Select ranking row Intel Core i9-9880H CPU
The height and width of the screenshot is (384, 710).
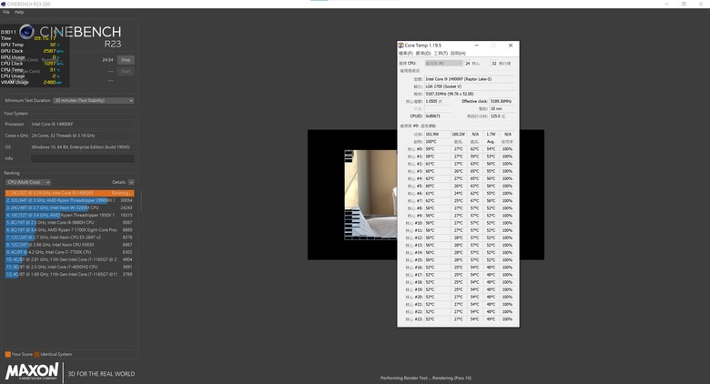point(70,222)
